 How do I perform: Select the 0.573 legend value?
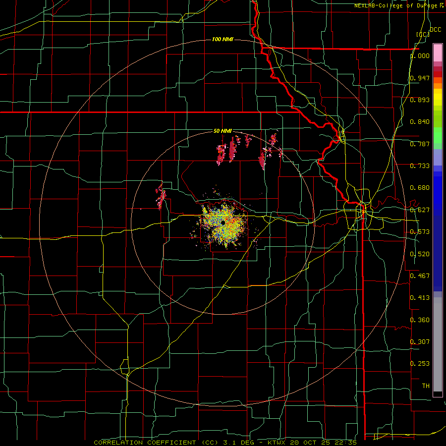pyautogui.click(x=420, y=232)
